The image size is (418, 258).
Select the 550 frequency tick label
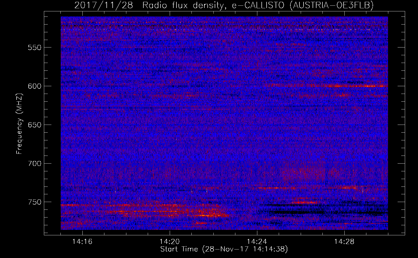35,48
